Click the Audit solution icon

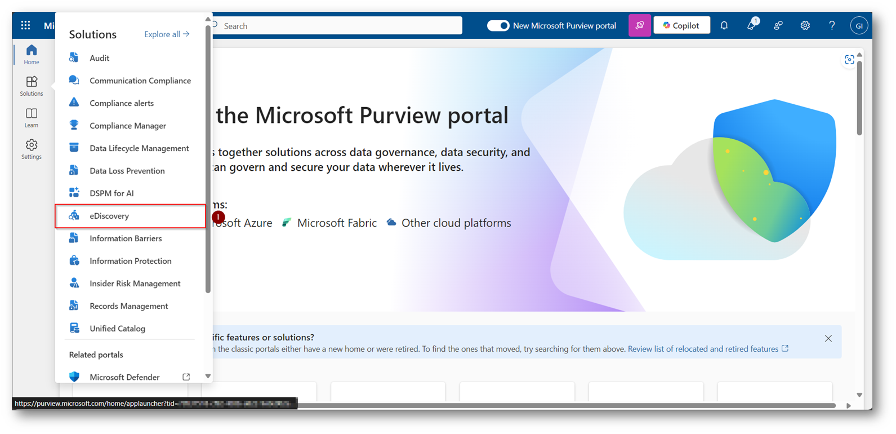(74, 57)
